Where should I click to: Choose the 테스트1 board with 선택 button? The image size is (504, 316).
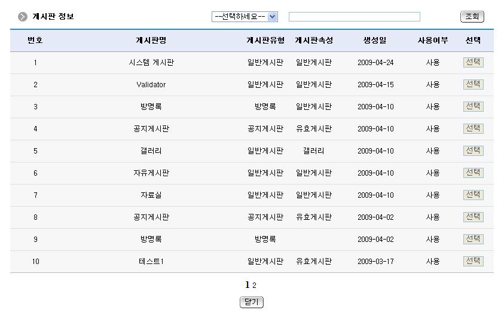pos(473,261)
